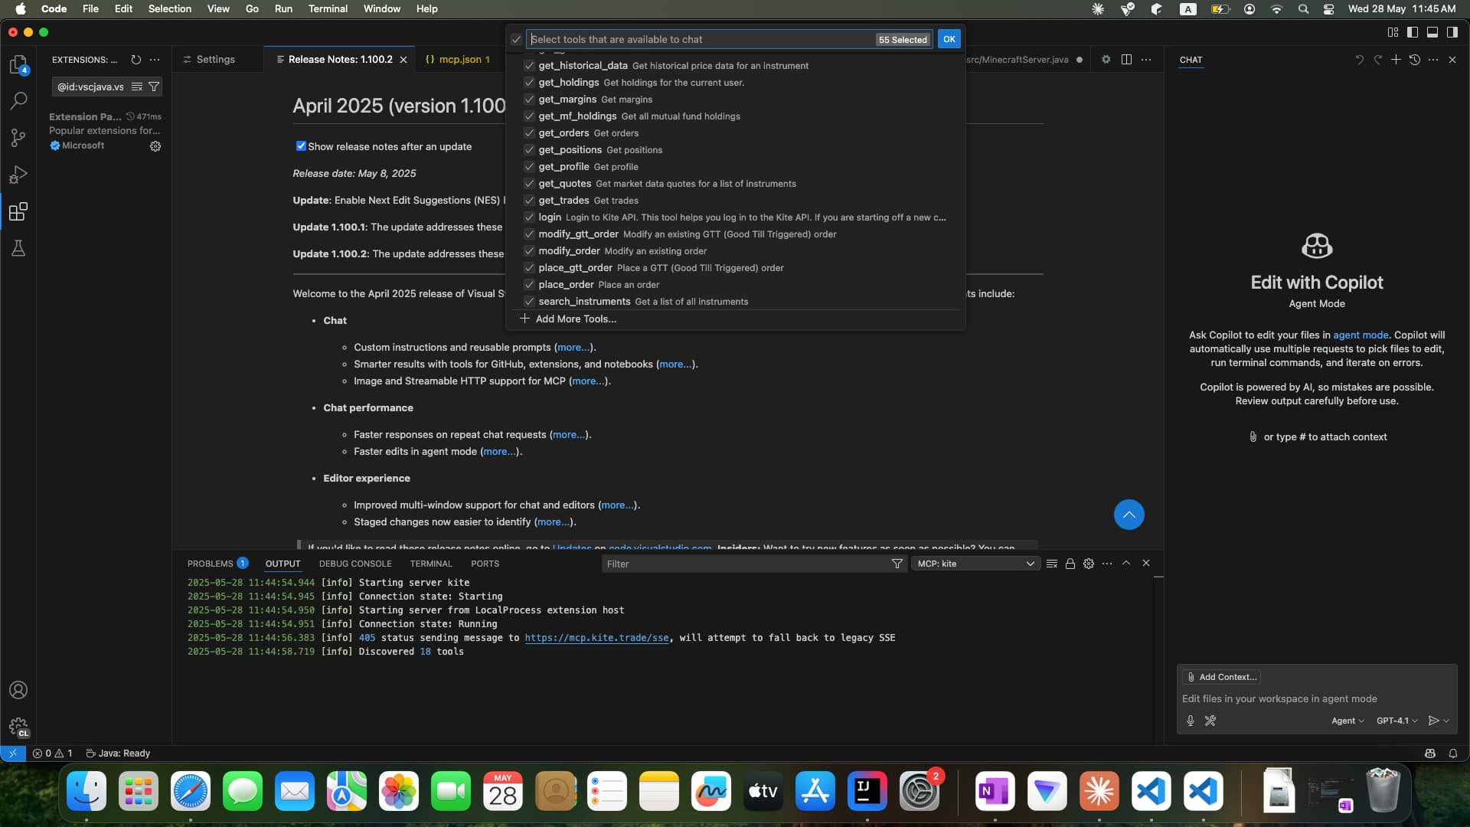Split the editor to the right
1470x827 pixels.
pyautogui.click(x=1126, y=60)
